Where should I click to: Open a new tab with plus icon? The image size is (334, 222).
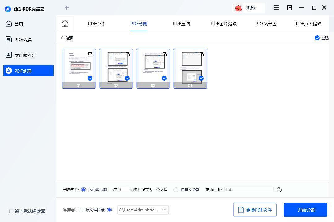tap(67, 8)
